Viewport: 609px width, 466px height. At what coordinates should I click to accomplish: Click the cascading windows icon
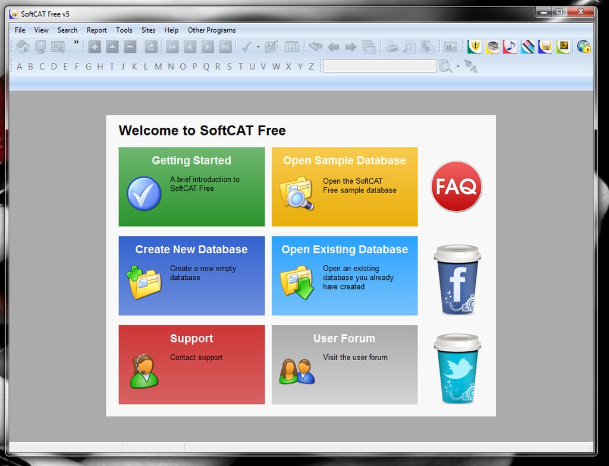point(369,47)
